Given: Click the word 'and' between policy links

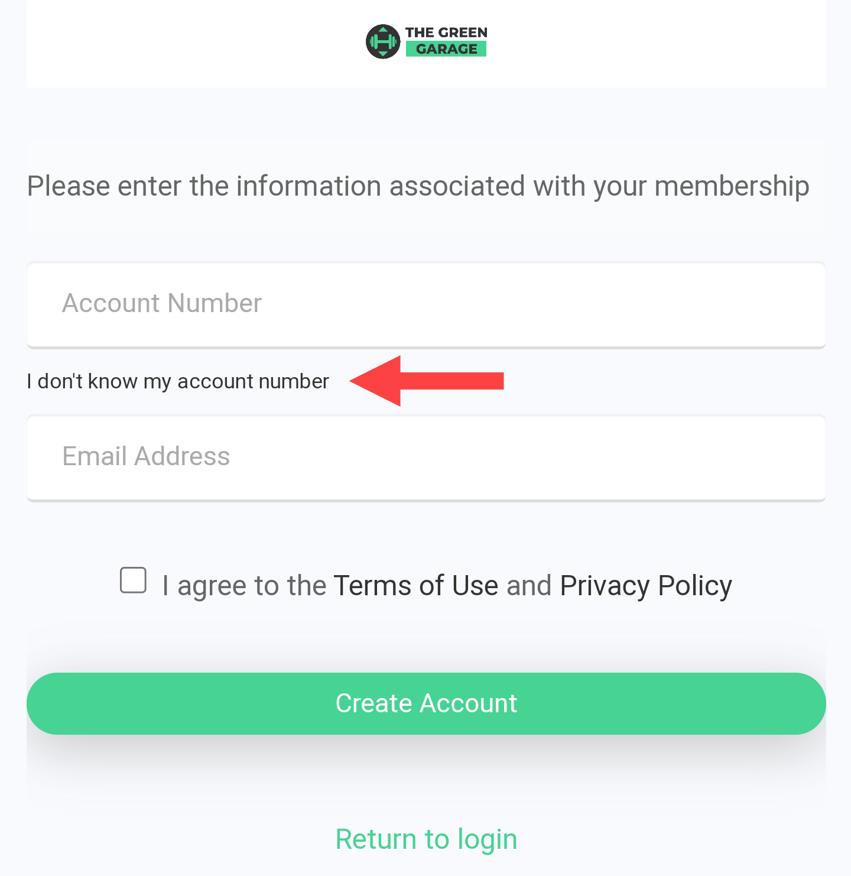Looking at the screenshot, I should pos(529,586).
